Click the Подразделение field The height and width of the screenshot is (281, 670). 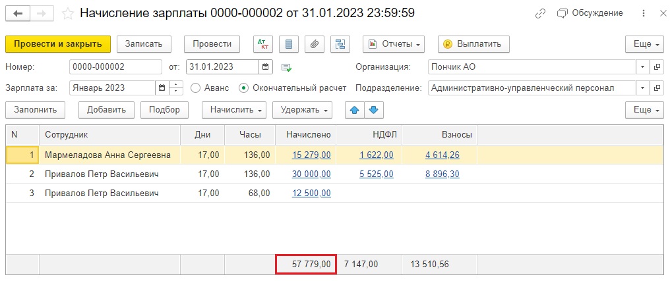(532, 88)
